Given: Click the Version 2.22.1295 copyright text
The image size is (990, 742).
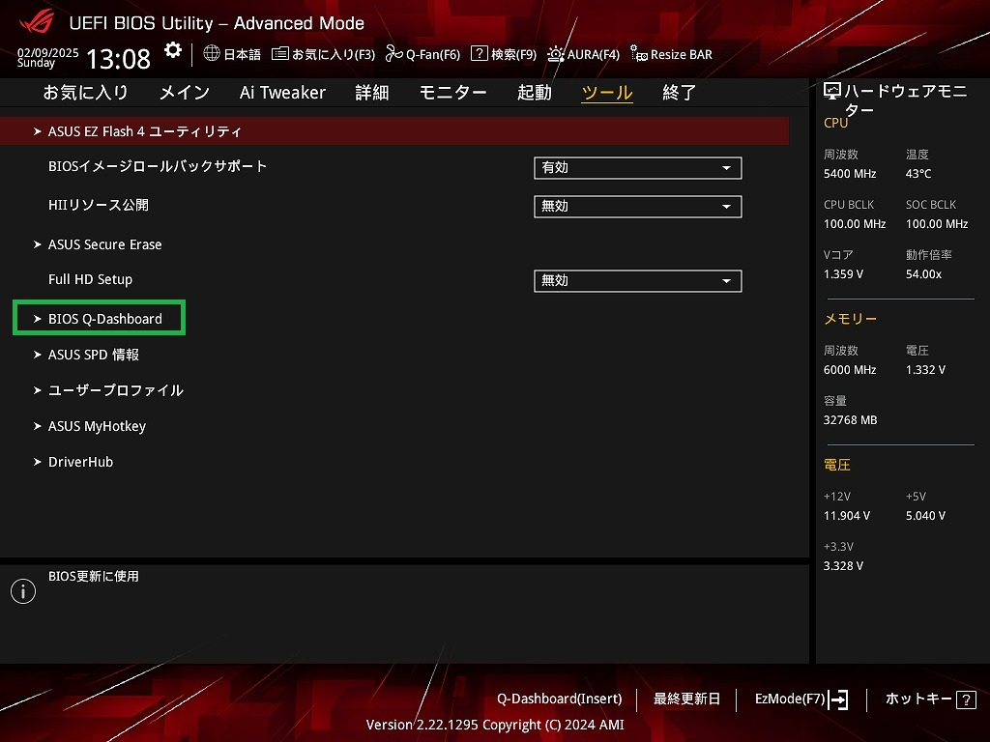Looking at the screenshot, I should 495,725.
